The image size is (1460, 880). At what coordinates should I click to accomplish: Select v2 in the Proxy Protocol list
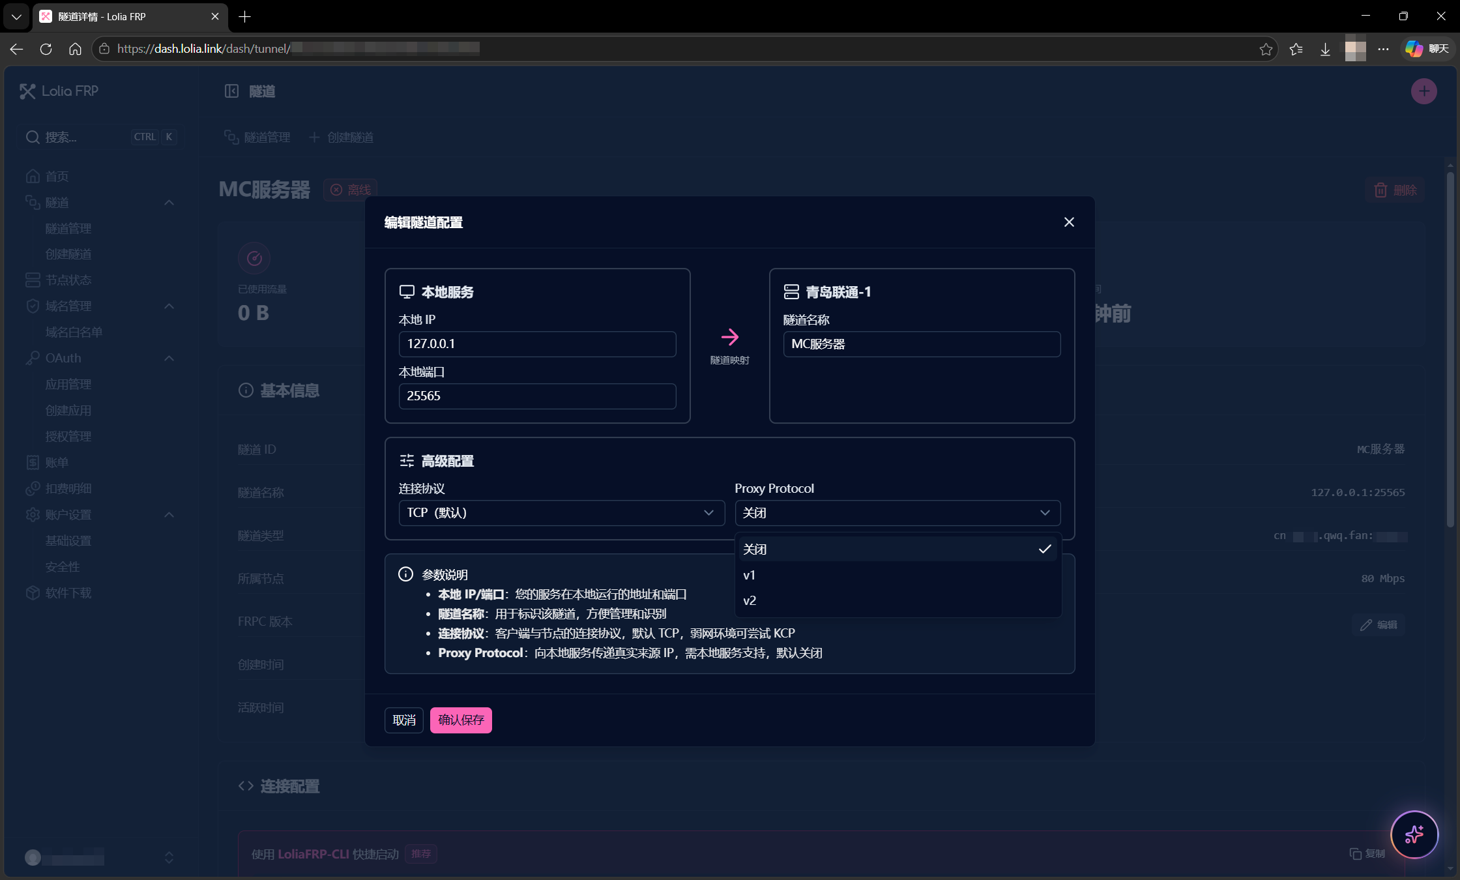898,600
